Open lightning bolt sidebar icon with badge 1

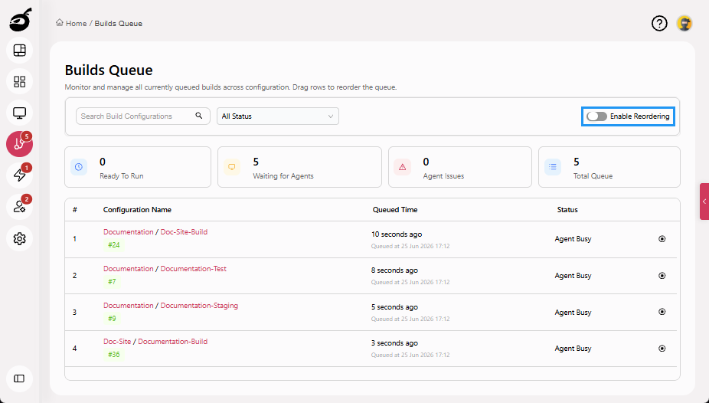(19, 175)
